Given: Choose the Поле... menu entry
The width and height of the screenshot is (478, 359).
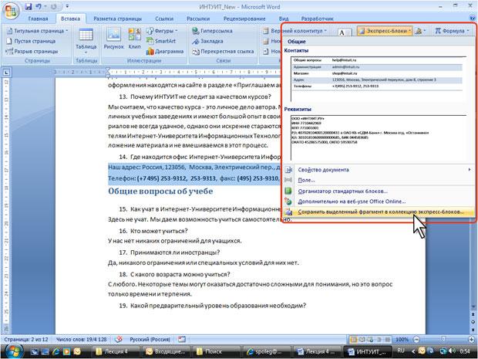Looking at the screenshot, I should coord(378,180).
